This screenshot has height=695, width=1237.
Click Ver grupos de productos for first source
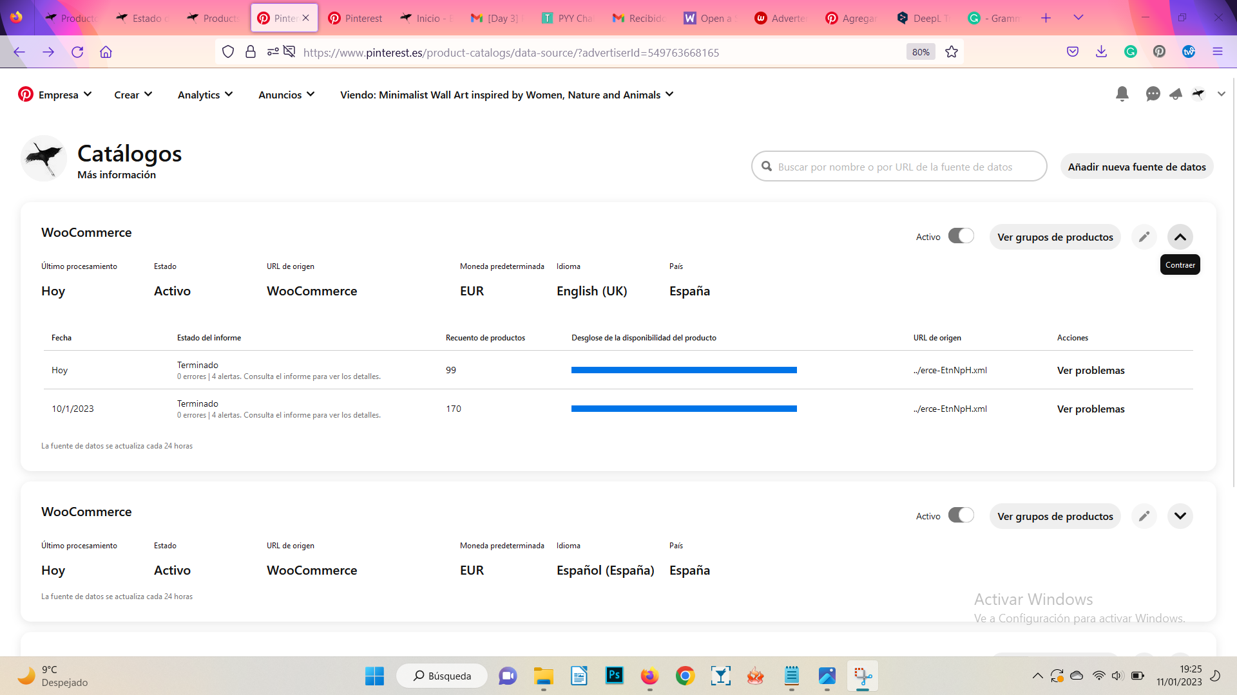[1055, 237]
